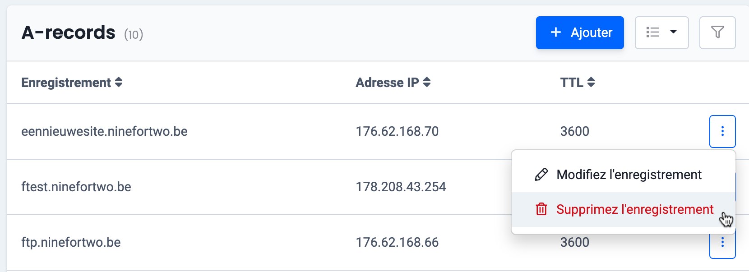Click the Adresse IP column header
The height and width of the screenshot is (272, 749).
(x=387, y=83)
